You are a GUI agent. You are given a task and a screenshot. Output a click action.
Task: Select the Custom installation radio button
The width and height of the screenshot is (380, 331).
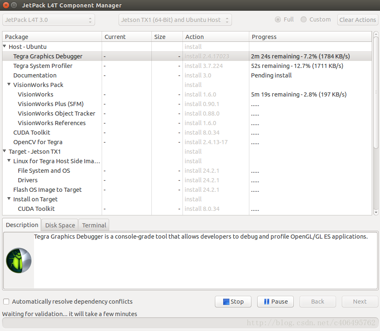pyautogui.click(x=303, y=19)
